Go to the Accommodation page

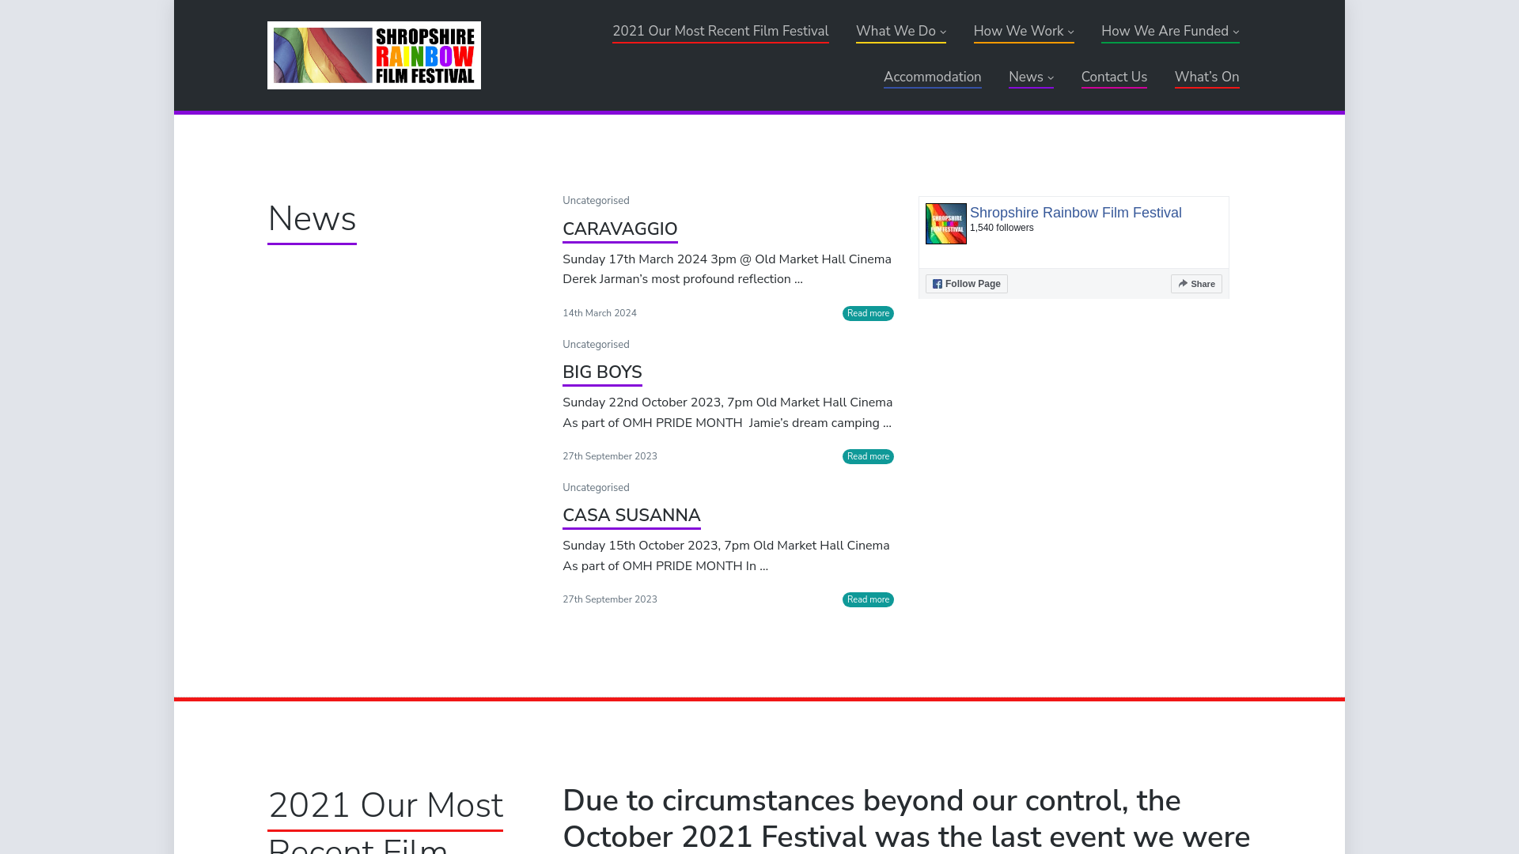932,77
